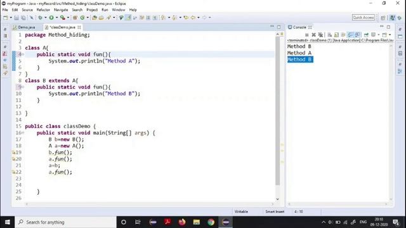Clear the Console output icon
Screen dimensions: 406x228
coord(330,35)
